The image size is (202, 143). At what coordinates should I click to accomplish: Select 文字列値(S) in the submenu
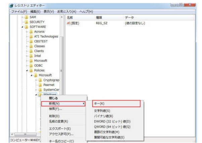[x=115, y=111]
